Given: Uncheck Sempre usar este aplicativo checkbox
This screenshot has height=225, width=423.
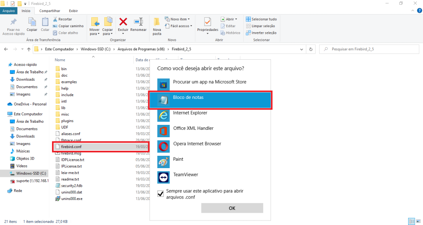Looking at the screenshot, I should [x=160, y=193].
